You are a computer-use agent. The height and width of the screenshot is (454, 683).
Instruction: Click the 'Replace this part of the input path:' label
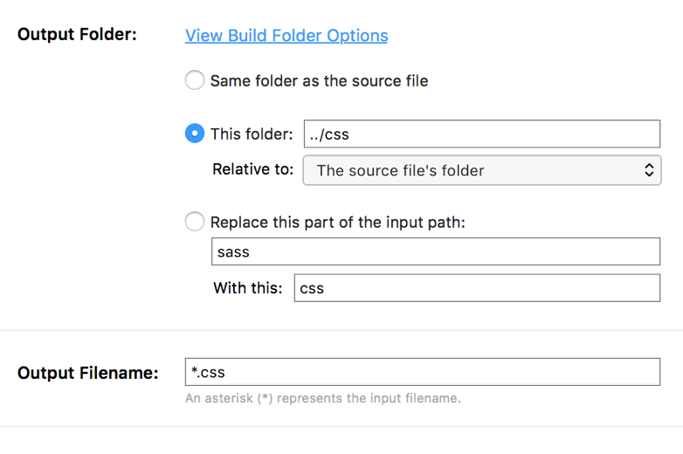click(x=337, y=222)
